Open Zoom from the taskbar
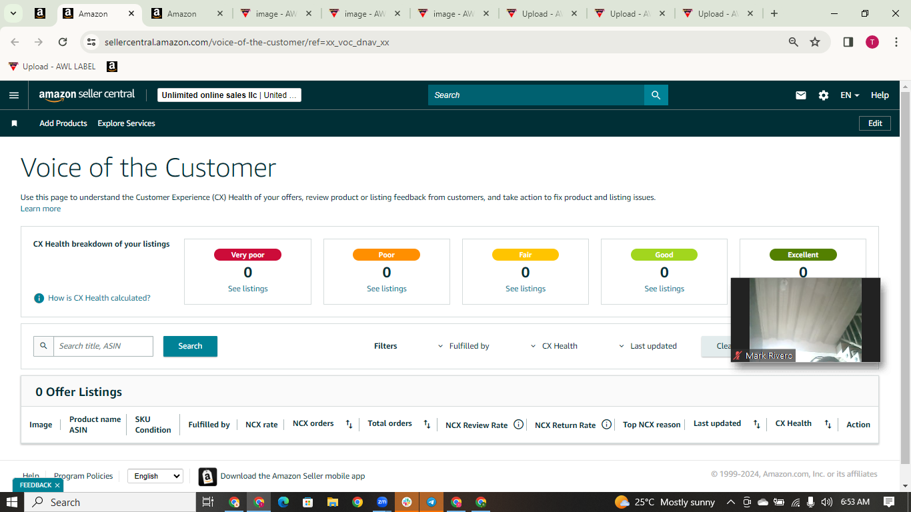This screenshot has width=911, height=512. (382, 502)
